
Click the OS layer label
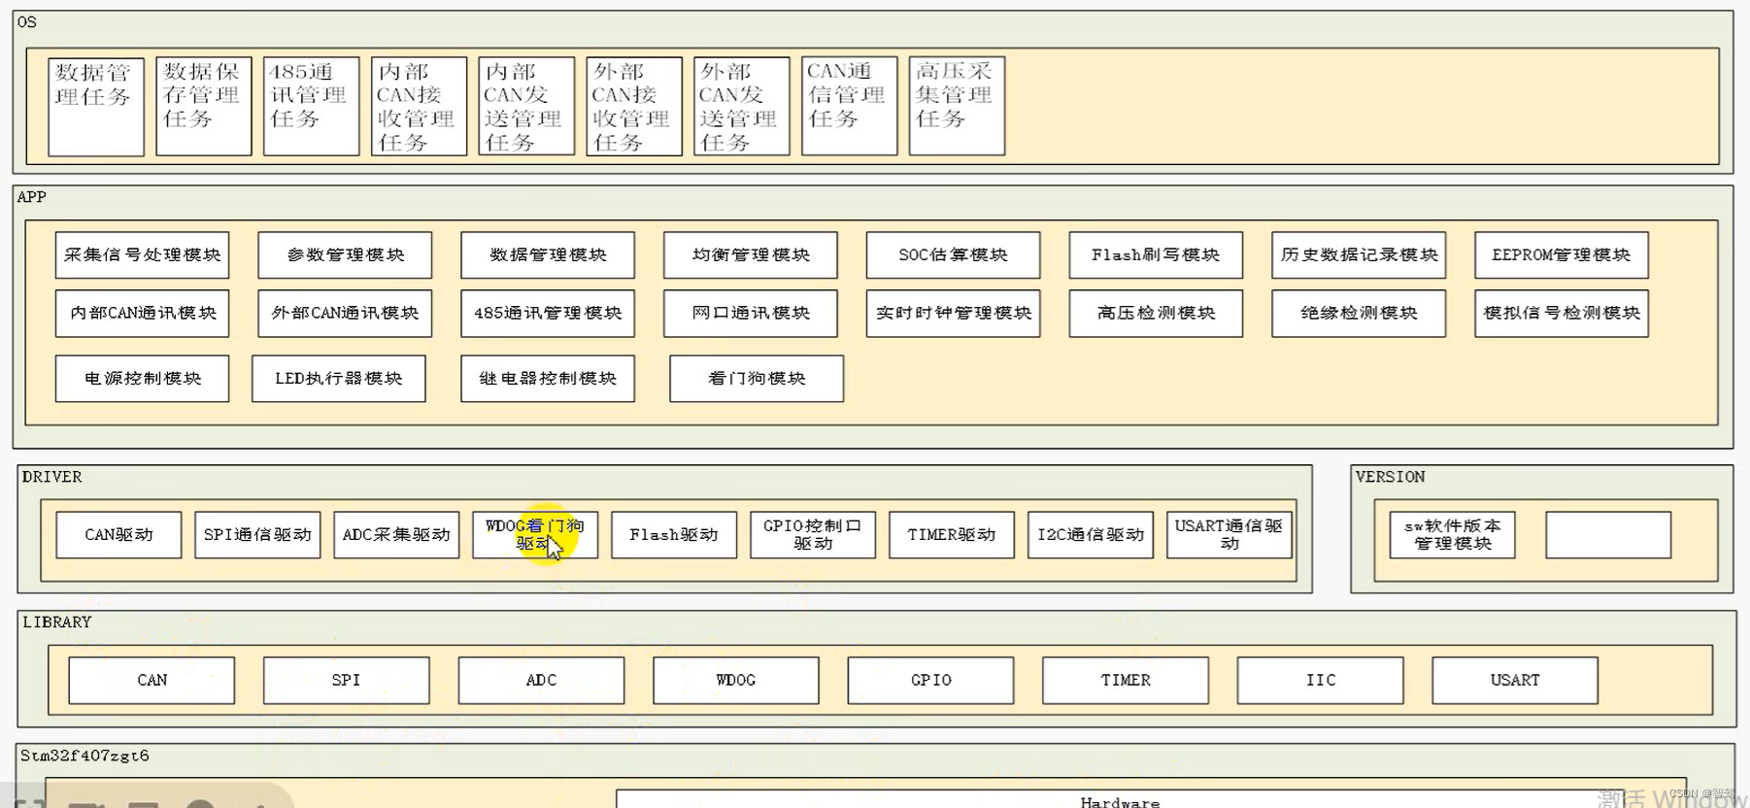click(x=27, y=22)
